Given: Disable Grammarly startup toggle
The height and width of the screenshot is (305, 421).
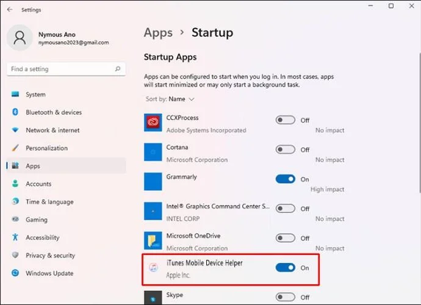Looking at the screenshot, I should 285,179.
